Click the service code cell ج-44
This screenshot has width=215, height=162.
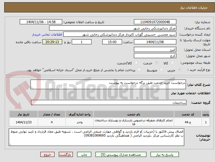coord(188,122)
